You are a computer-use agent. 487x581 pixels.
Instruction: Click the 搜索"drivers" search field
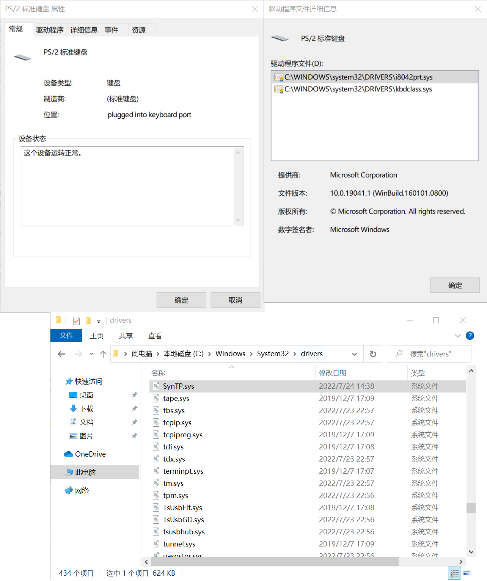[430, 354]
